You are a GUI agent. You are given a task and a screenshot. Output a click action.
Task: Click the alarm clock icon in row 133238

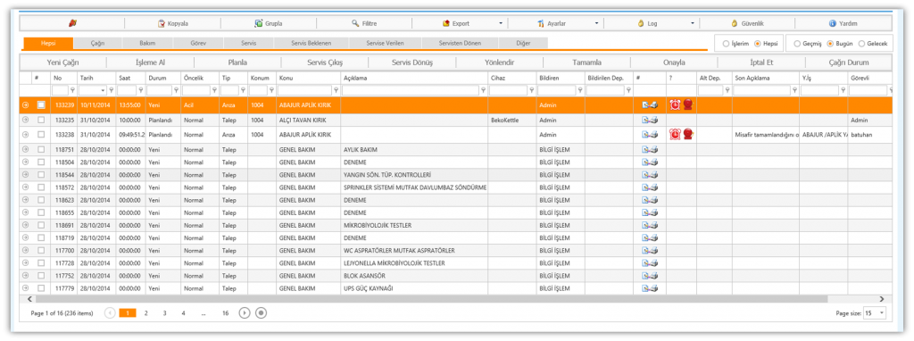(675, 134)
